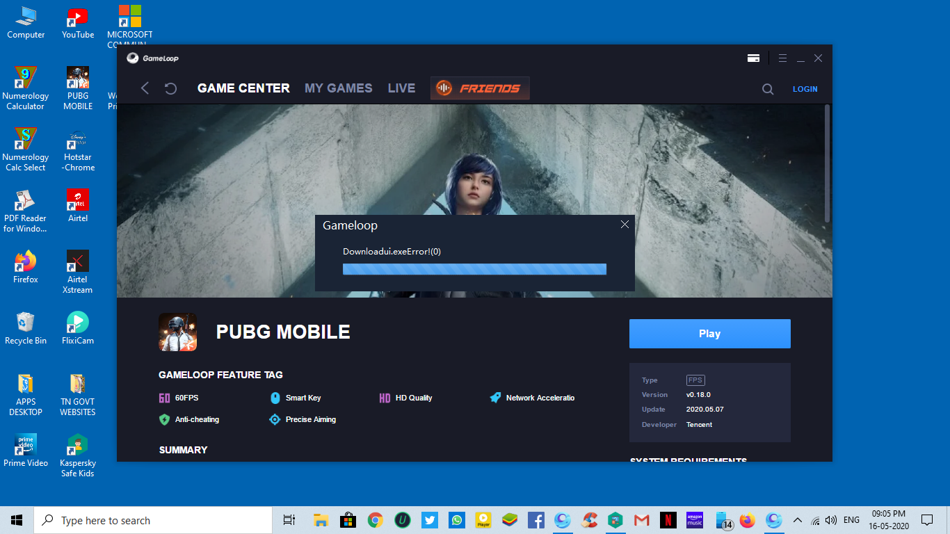Open Netflix from the taskbar
The image size is (950, 534).
[668, 520]
